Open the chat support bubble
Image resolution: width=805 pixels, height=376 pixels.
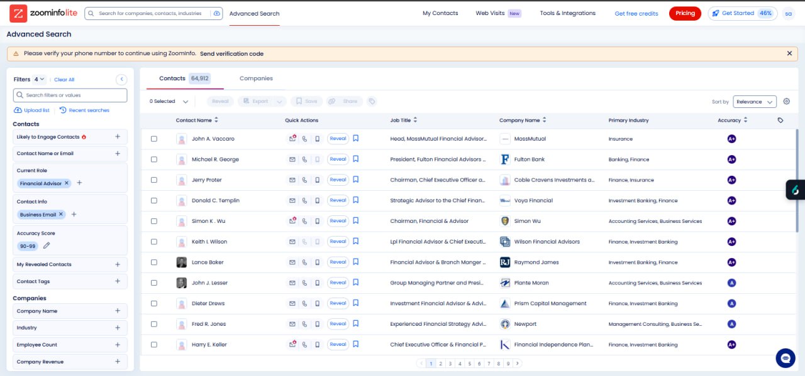click(x=786, y=357)
